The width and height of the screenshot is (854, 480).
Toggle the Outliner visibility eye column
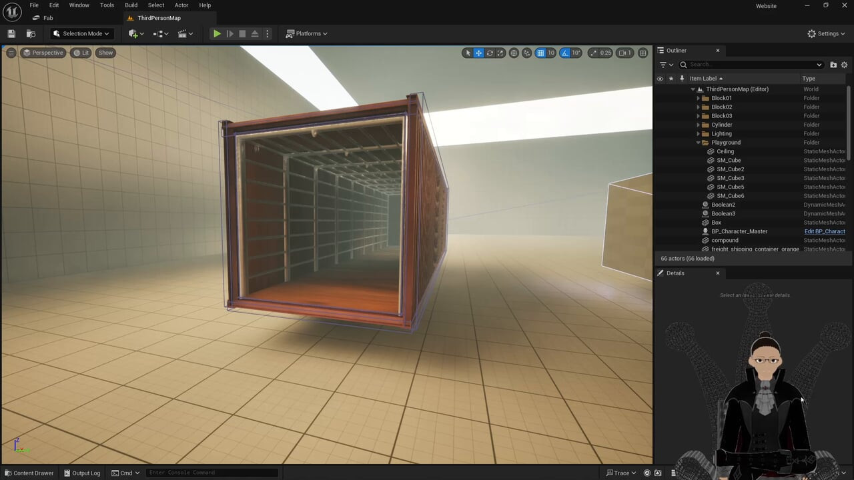(x=660, y=79)
